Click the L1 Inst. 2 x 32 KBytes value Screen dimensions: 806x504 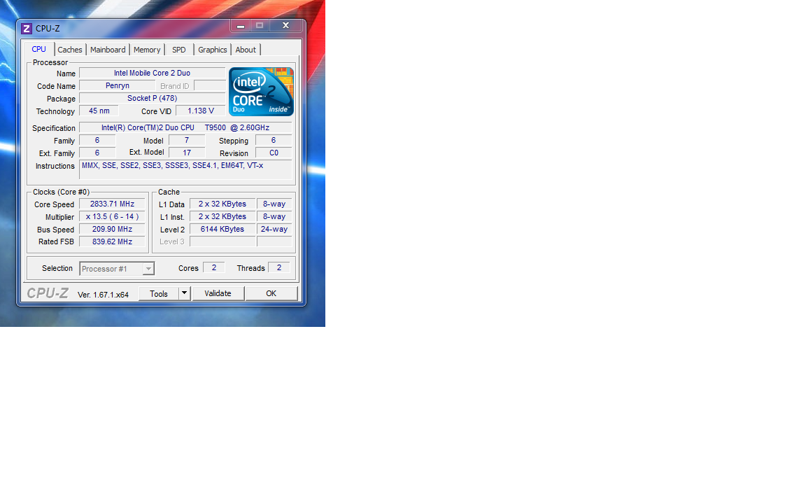click(222, 217)
